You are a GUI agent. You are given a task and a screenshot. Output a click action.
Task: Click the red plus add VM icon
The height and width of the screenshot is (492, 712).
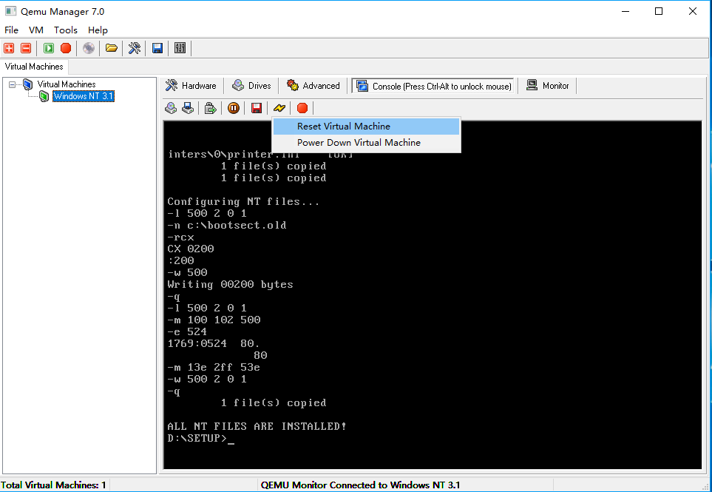[x=9, y=48]
